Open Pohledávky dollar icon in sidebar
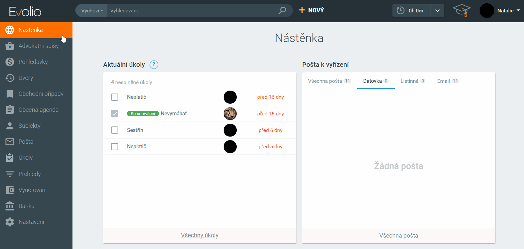The width and height of the screenshot is (524, 249). click(x=10, y=62)
